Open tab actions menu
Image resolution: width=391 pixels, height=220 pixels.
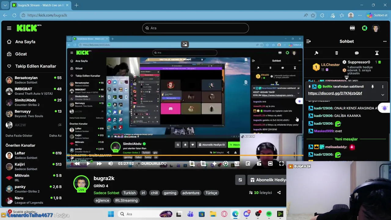pos(5,5)
